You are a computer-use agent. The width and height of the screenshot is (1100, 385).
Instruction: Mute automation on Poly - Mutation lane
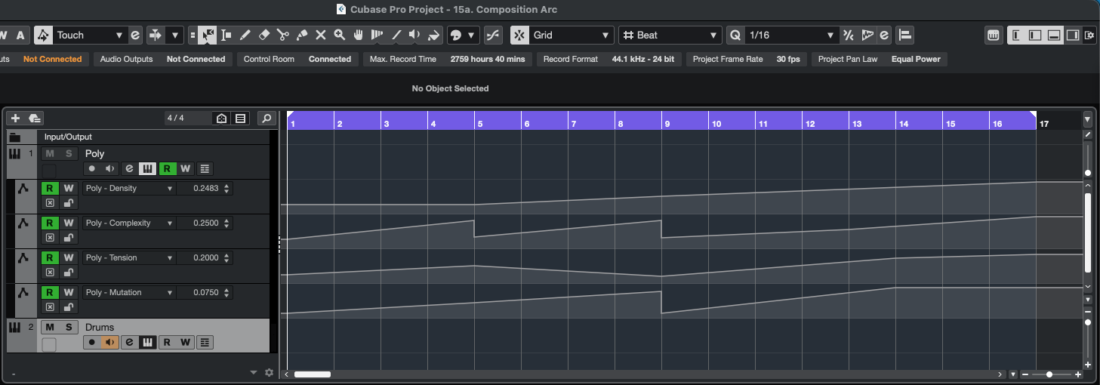(50, 307)
